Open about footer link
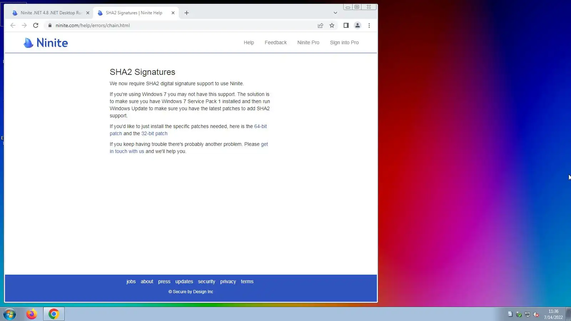This screenshot has height=321, width=571. [147, 281]
